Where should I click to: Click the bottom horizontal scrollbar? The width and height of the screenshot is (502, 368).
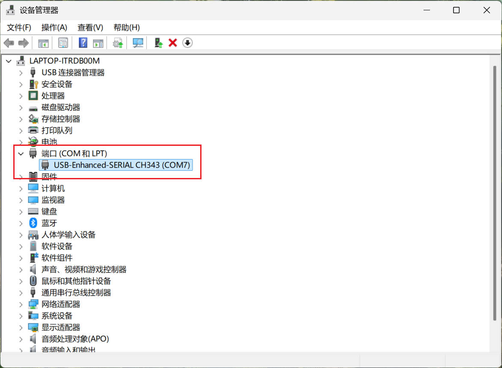pyautogui.click(x=180, y=360)
